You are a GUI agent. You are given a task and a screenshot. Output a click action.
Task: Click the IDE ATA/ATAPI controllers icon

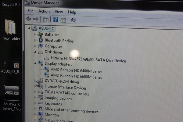tap(41, 92)
